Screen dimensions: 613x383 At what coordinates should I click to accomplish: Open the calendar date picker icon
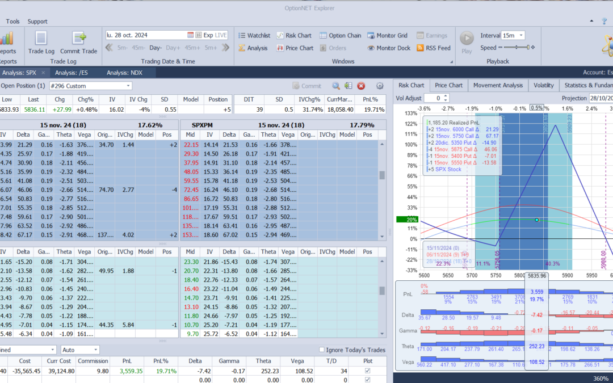(190, 35)
